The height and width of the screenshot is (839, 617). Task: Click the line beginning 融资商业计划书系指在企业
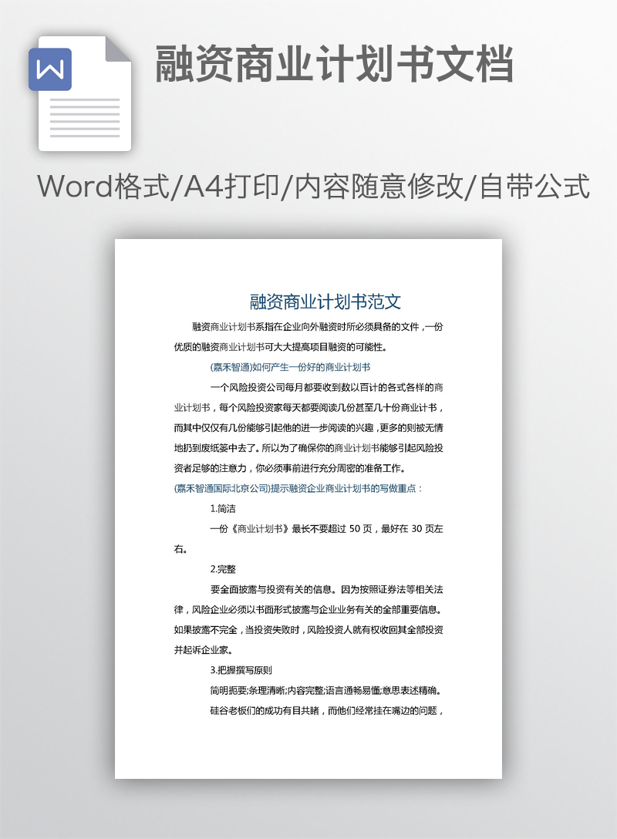click(317, 326)
